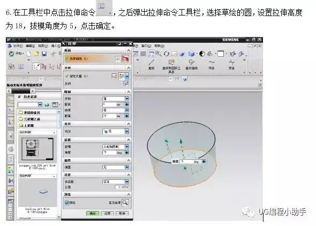Collapse the Boolean (布尔) group
316x226 pixels.
pos(129,124)
